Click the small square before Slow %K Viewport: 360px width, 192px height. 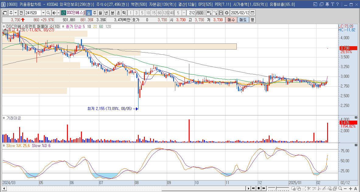(4, 146)
